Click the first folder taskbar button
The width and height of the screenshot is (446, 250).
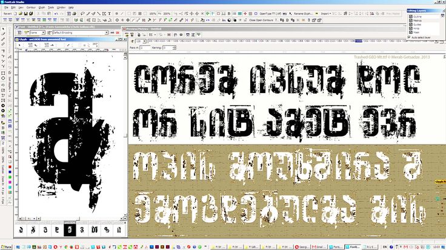point(218,247)
